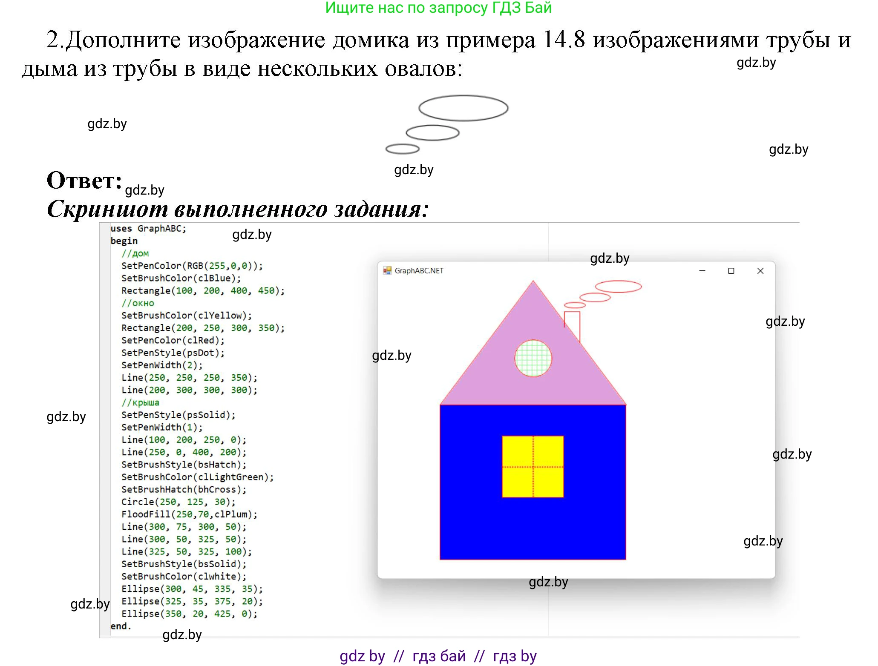Click the purple footer 'gdz by // гдз бай' text

pos(438,656)
